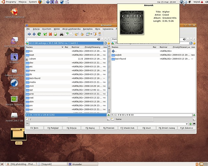Click the green plus beside command line
Screen dimensions: 208x166
click(x=191, y=124)
